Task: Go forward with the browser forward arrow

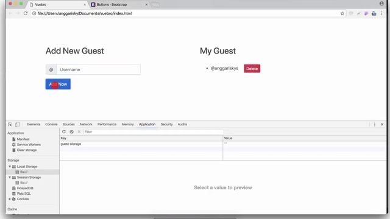Action: [18, 13]
